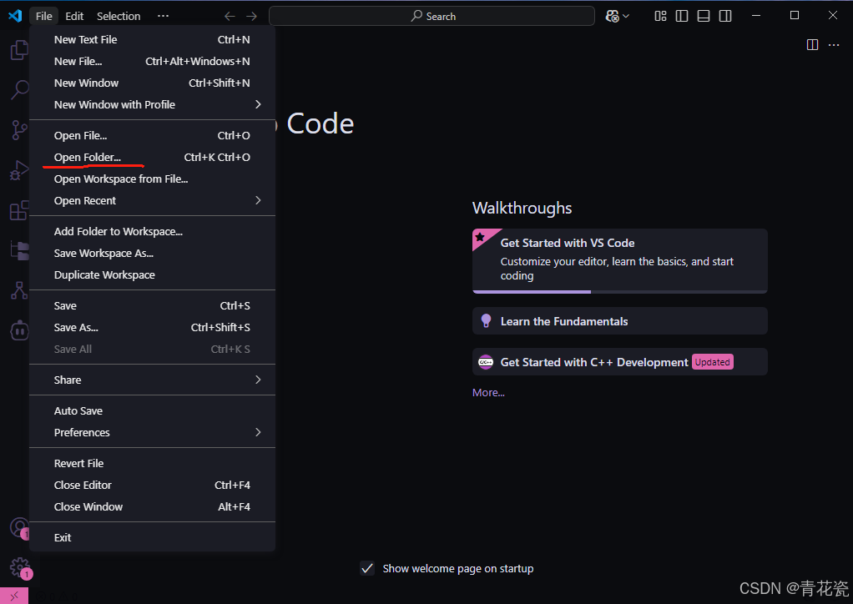The width and height of the screenshot is (853, 604).
Task: Toggle Auto Save option
Action: (152, 411)
